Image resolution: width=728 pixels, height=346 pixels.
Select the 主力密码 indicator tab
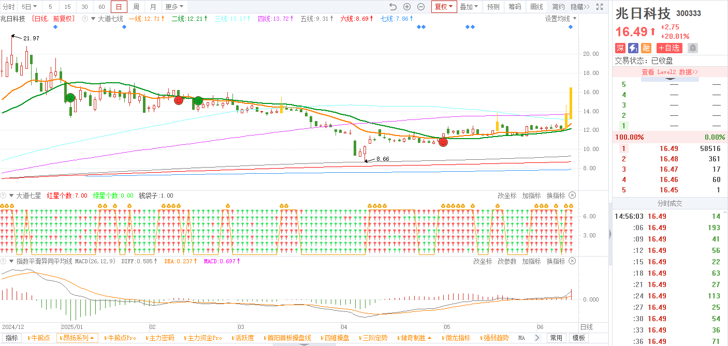pos(160,338)
